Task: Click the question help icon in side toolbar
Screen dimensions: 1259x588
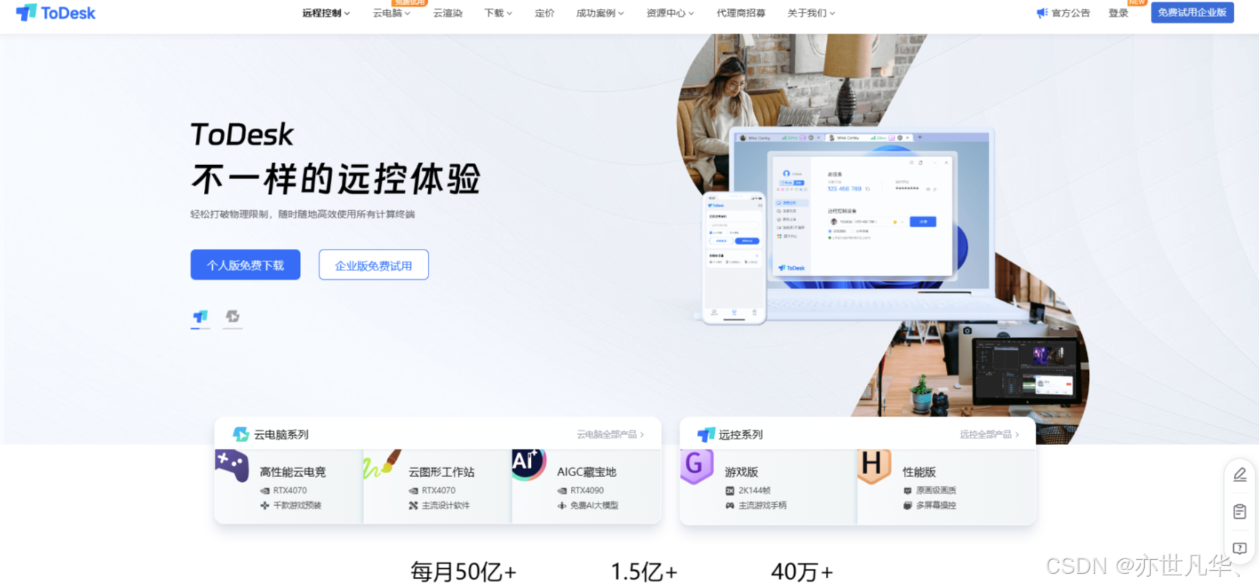Action: 1240,549
